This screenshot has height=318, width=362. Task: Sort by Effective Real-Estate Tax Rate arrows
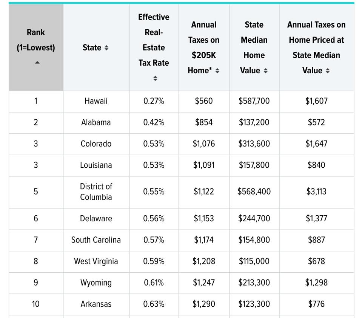(x=154, y=79)
